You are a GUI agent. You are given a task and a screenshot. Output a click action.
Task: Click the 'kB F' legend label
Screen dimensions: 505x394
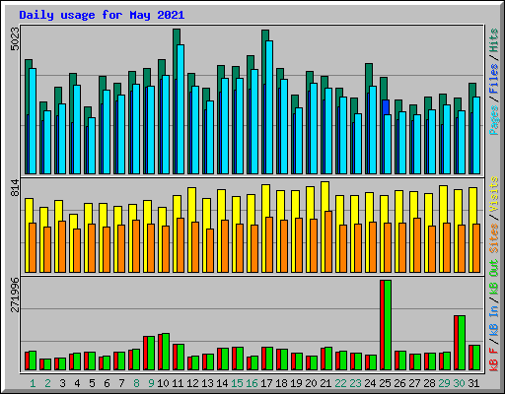(x=494, y=360)
